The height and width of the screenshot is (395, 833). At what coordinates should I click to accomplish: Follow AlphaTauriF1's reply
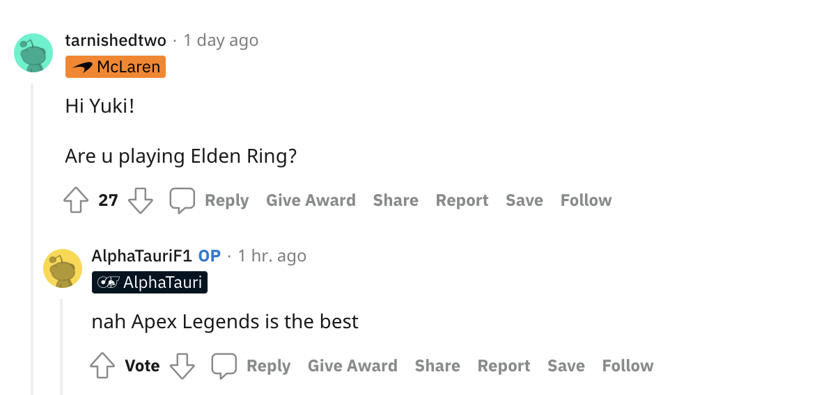pyautogui.click(x=628, y=366)
